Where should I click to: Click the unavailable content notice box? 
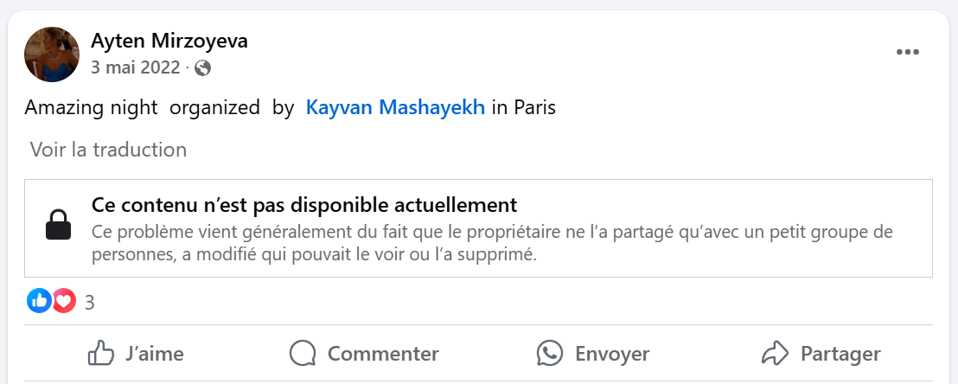coord(478,228)
